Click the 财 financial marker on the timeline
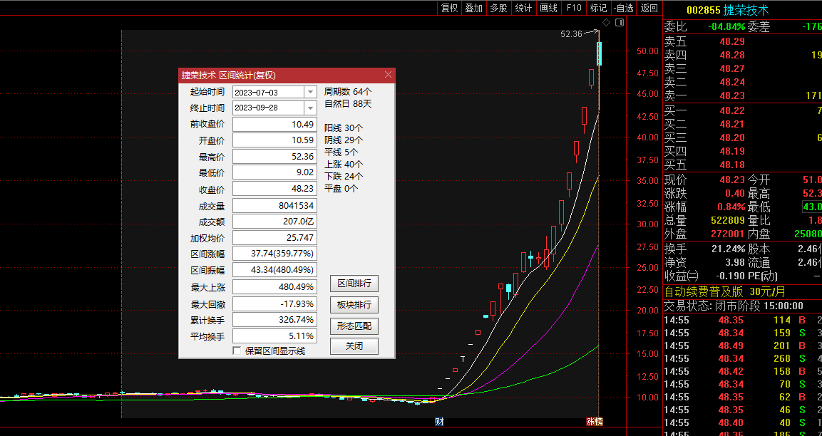 [439, 422]
